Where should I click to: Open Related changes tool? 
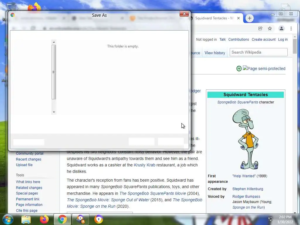[x=29, y=188]
